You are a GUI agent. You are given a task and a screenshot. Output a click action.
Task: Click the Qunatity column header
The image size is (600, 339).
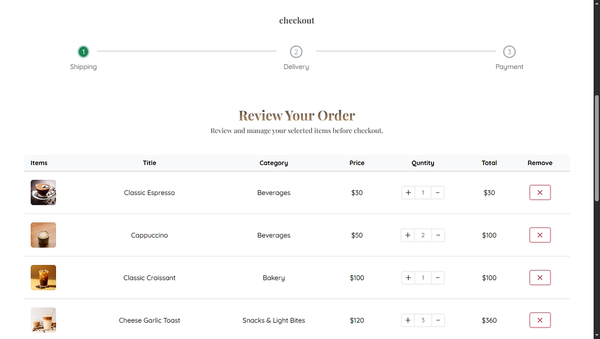pyautogui.click(x=422, y=162)
